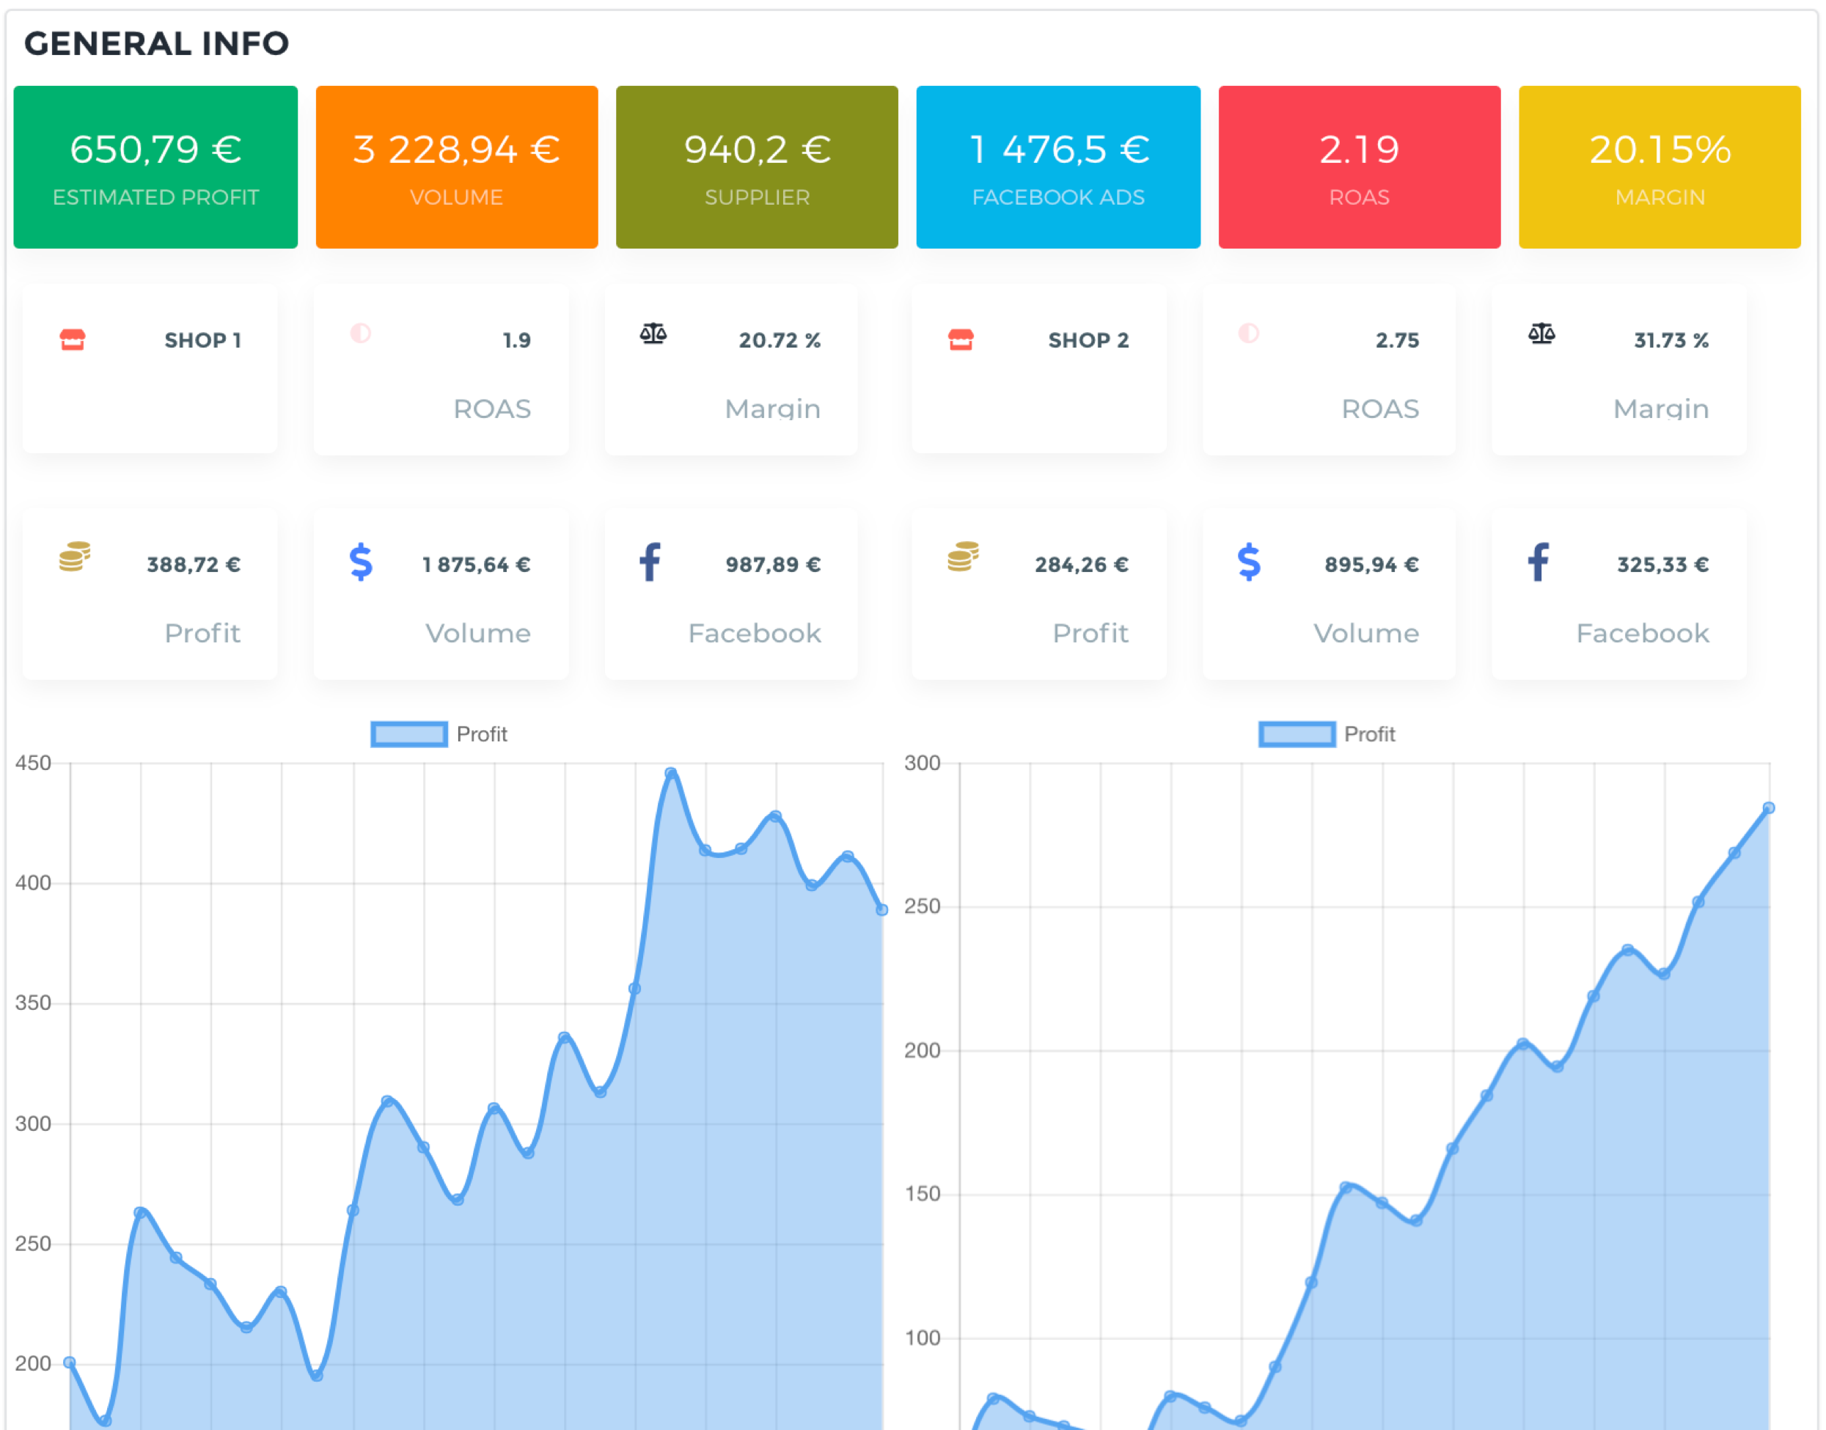Open the green Estimated Profit card
Screen dimensions: 1826x1430
[x=155, y=166]
